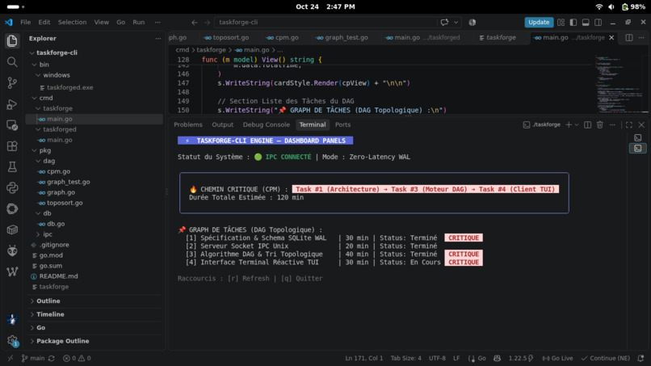Click the taskforge-cli command center search
Viewport: 651px width, 366px height.
point(325,23)
